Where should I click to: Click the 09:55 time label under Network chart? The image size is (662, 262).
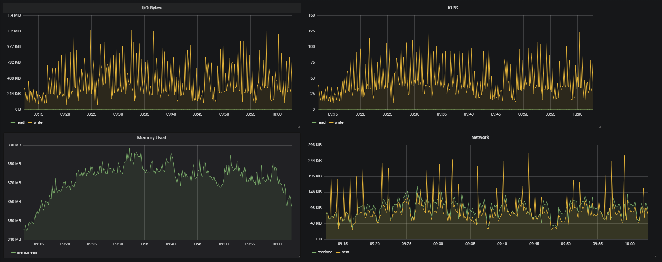[597, 244]
